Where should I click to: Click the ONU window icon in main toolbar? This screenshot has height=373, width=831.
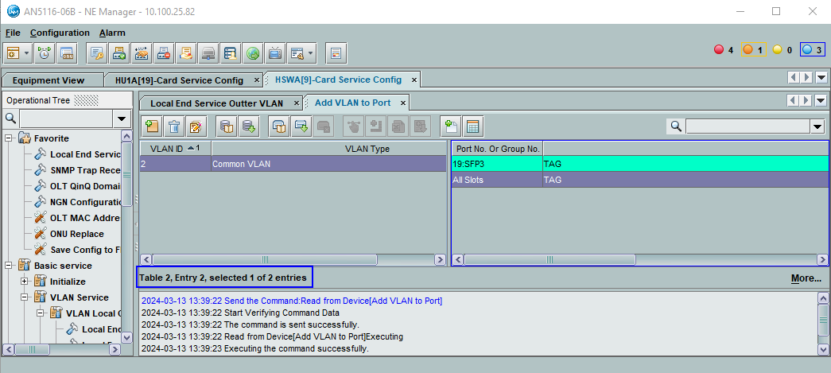coord(67,53)
